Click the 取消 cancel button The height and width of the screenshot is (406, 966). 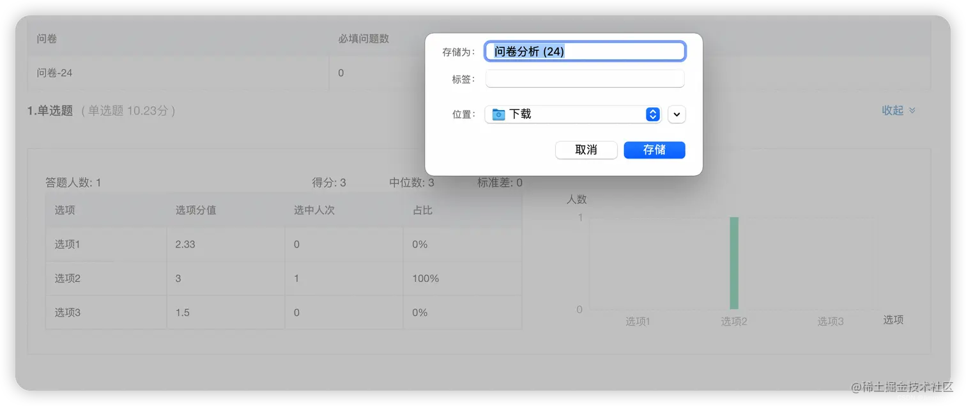point(586,150)
